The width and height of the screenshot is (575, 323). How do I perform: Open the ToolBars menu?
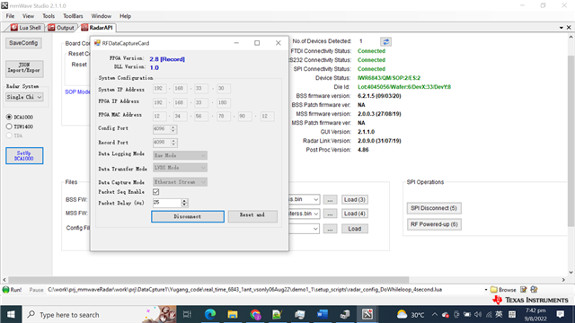(x=73, y=16)
